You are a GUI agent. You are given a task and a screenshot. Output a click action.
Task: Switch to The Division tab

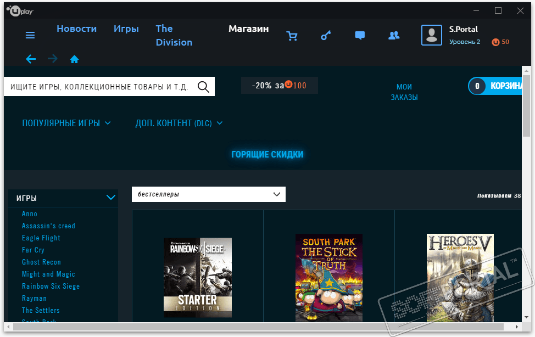(x=174, y=36)
